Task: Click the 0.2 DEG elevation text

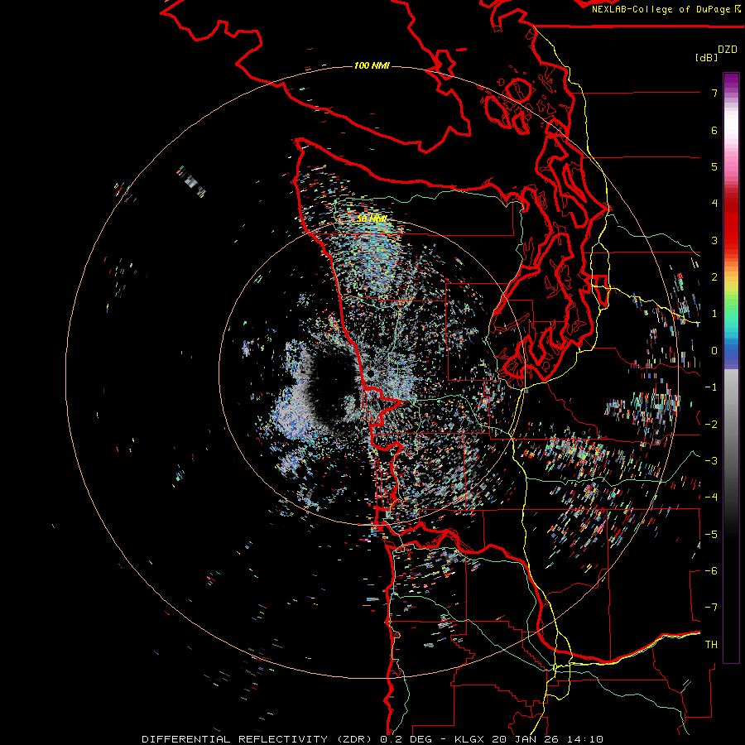Action: pyautogui.click(x=406, y=739)
